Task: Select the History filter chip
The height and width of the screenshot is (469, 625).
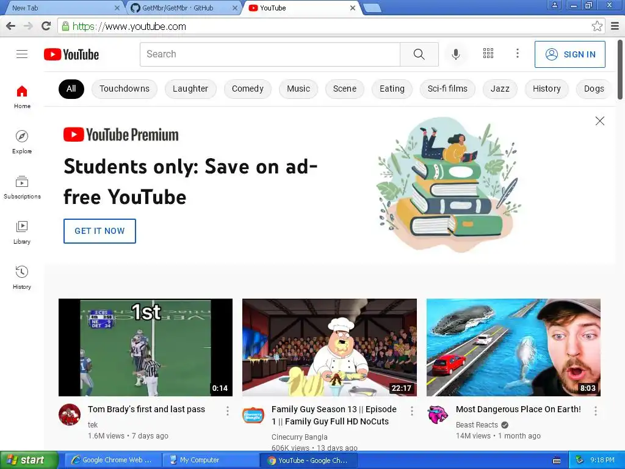Action: 546,89
